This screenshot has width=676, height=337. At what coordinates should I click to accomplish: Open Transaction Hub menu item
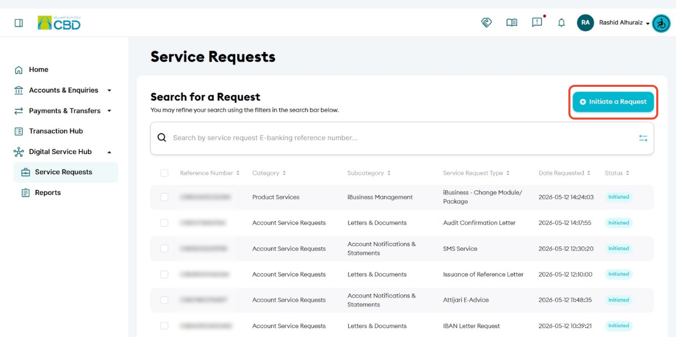[x=56, y=132]
